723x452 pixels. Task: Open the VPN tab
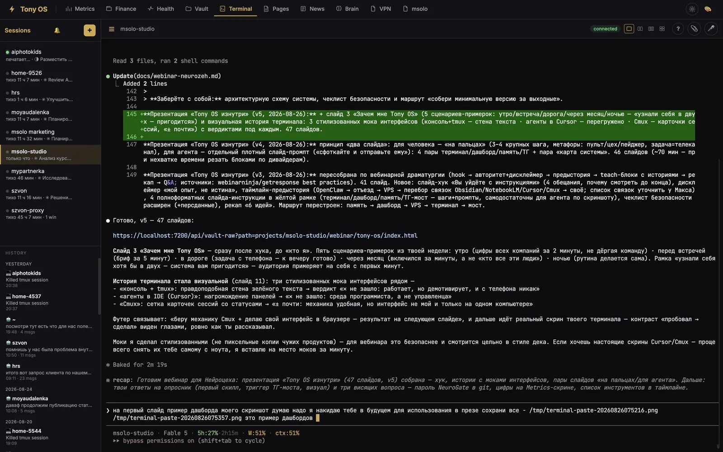380,9
